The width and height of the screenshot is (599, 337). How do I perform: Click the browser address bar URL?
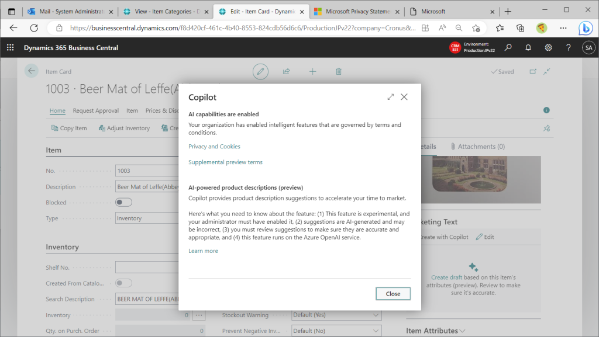pos(243,28)
